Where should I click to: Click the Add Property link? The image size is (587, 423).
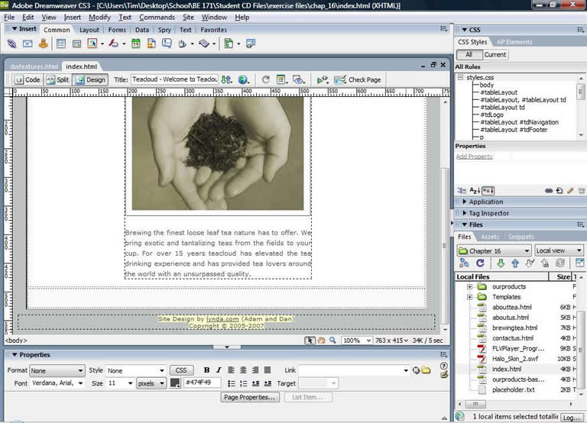click(x=474, y=157)
